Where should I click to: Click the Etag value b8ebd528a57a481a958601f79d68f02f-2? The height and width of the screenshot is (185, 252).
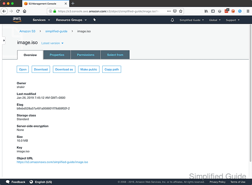pos(43,108)
